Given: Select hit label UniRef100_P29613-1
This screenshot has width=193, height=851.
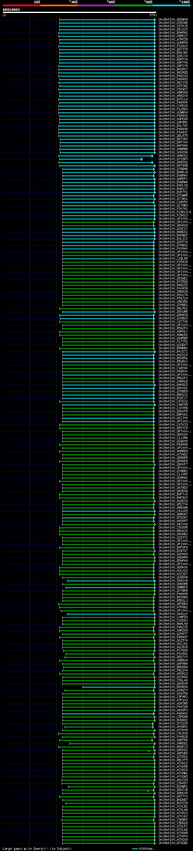Looking at the screenshot, I should coord(175,213).
